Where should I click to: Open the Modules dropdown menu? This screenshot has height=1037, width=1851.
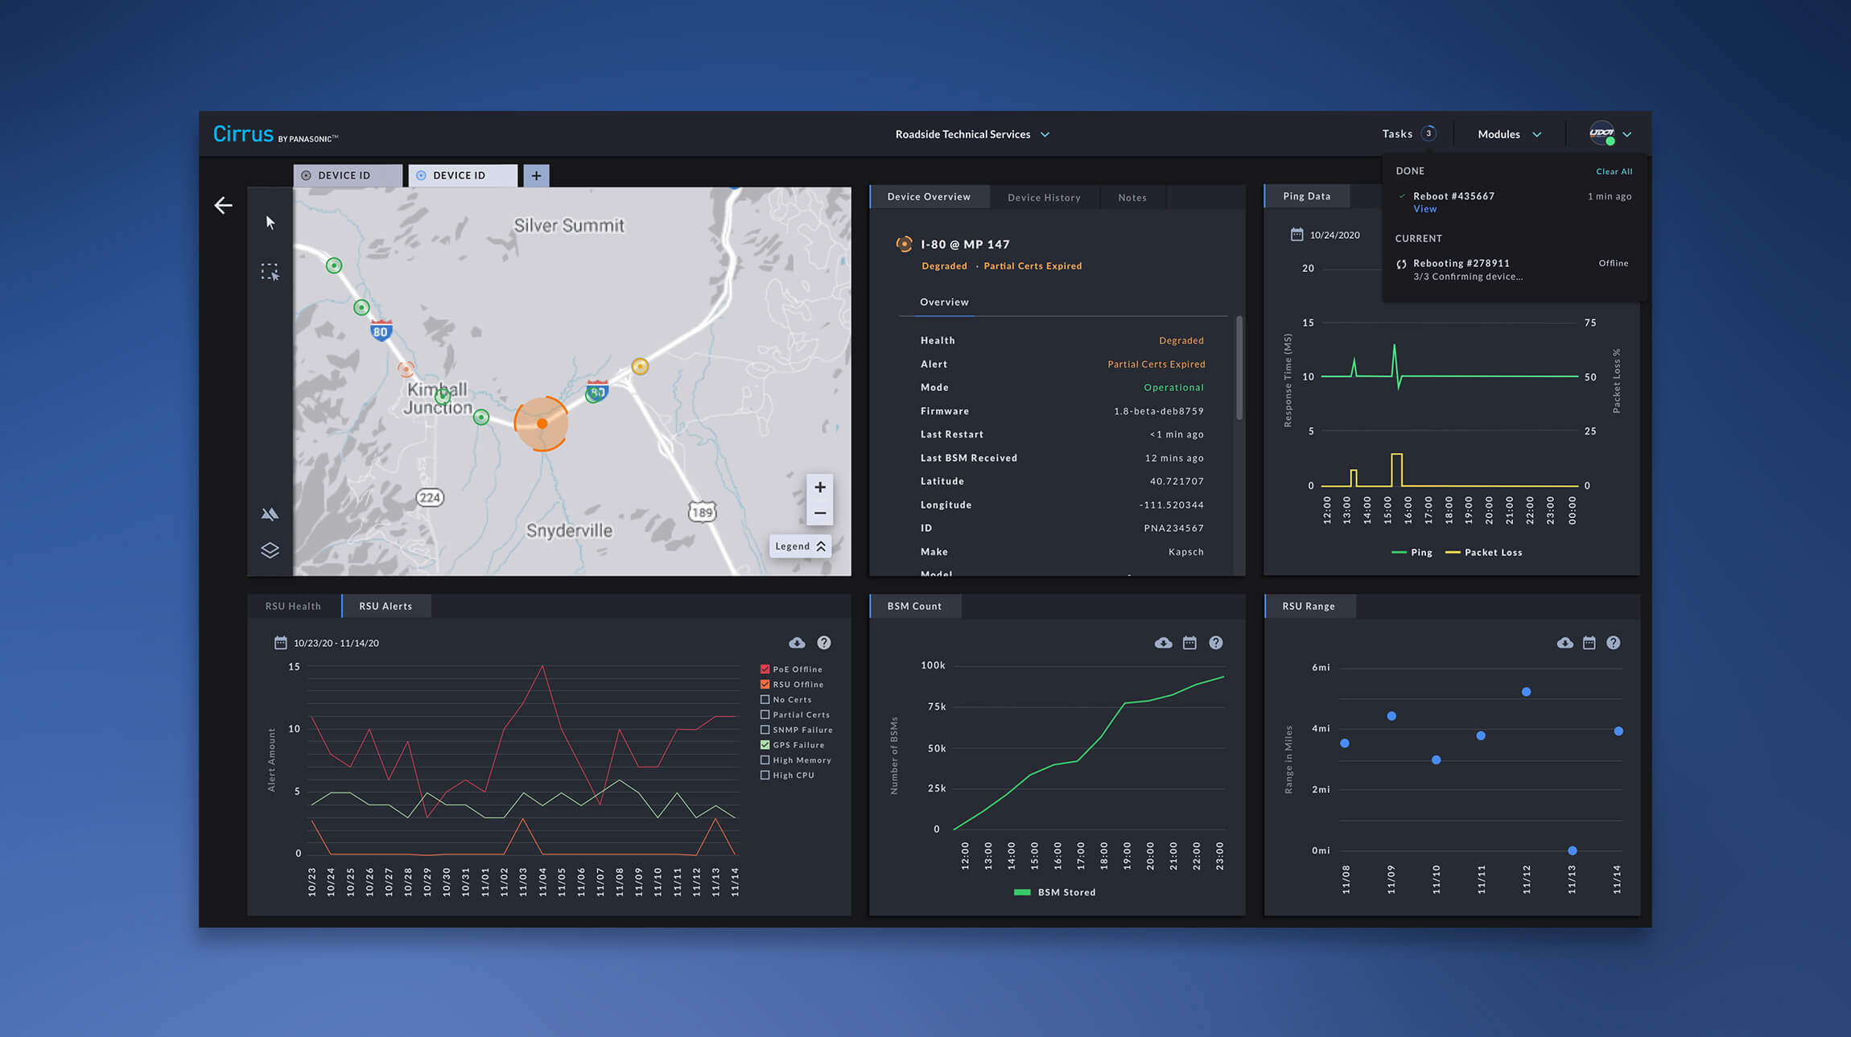click(x=1509, y=134)
